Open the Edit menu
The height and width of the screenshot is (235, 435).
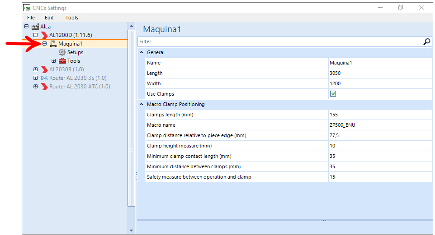click(49, 18)
